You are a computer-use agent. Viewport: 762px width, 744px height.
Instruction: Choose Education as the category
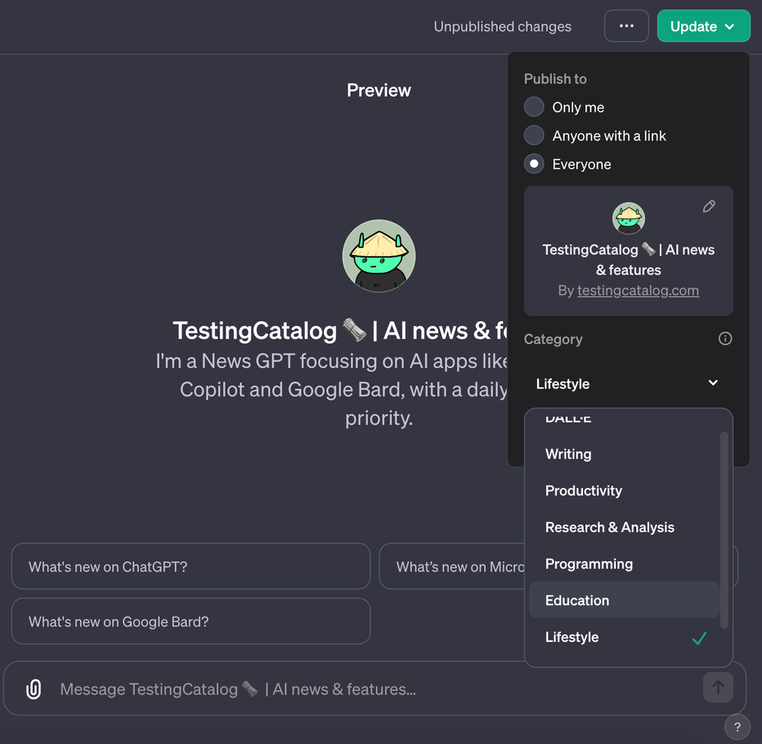coord(577,600)
